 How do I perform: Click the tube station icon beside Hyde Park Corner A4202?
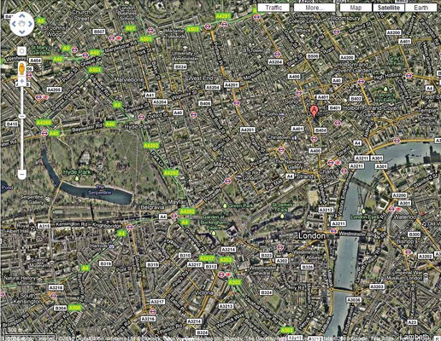174,217
